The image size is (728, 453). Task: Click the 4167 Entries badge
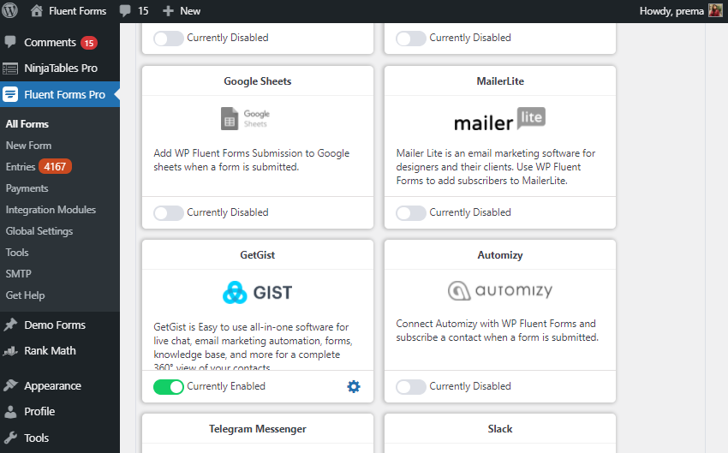click(x=55, y=167)
